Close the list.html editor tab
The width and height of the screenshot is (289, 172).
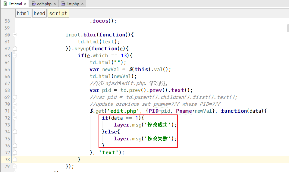pyautogui.click(x=25, y=4)
